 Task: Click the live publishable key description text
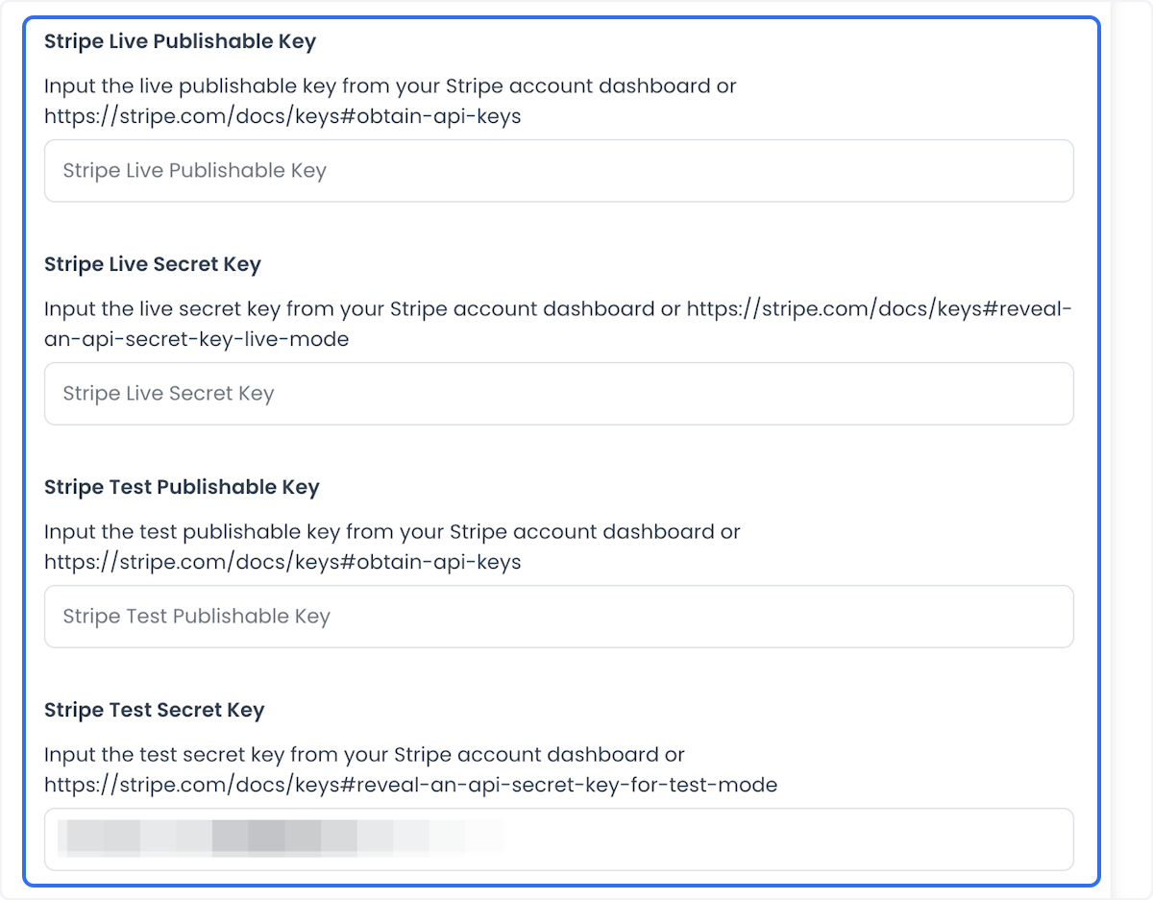(390, 101)
